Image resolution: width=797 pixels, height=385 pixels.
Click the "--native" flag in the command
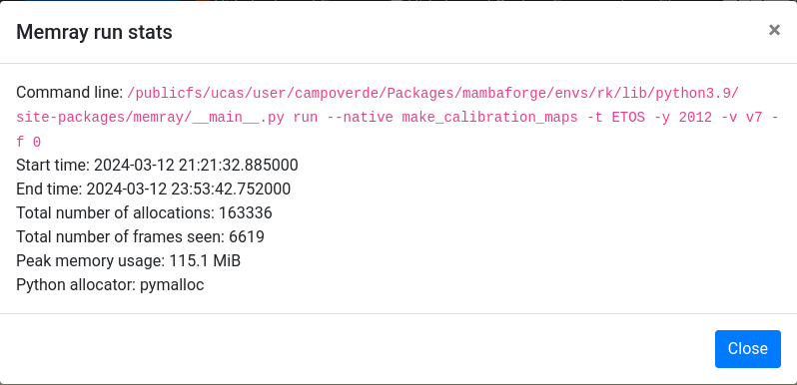(x=360, y=118)
